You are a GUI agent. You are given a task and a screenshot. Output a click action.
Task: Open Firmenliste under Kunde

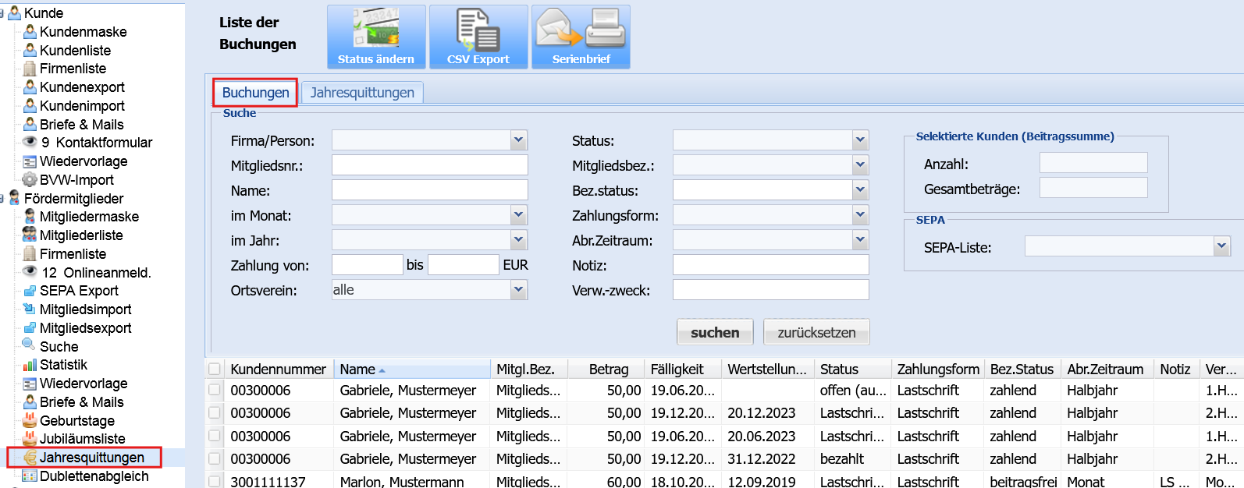[x=73, y=69]
